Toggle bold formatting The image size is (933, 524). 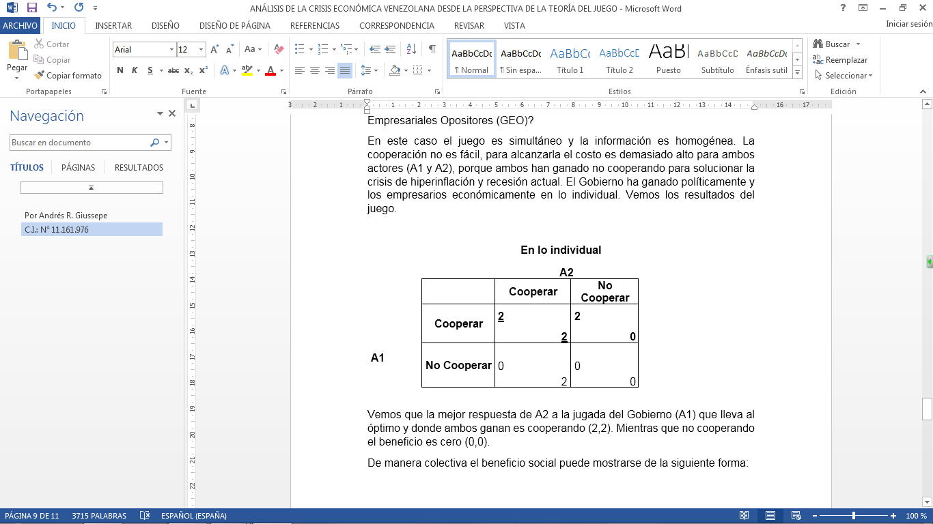tap(120, 70)
